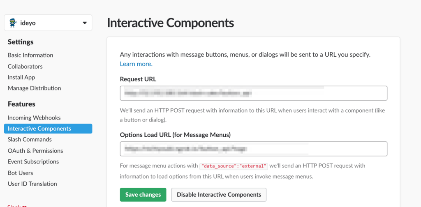Click the "data_source":"external" code snippet
Screen dimensions: 421x207
(234, 166)
